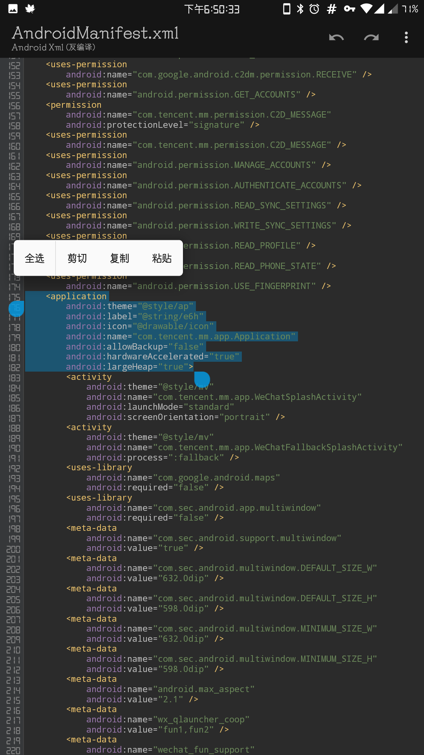The image size is (424, 755).
Task: Tap the android:theme="@style/ap" attribute
Action: (x=130, y=306)
